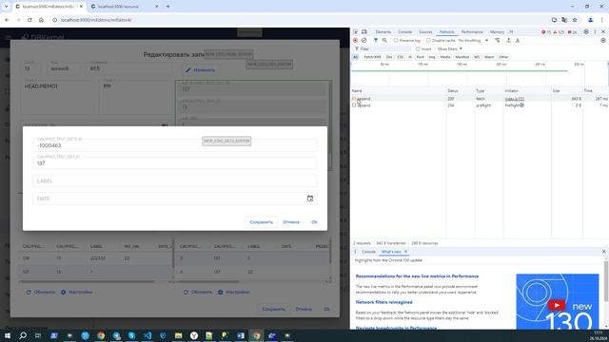Open the calendar picker in the DATE field
This screenshot has height=342, width=609.
tap(310, 199)
